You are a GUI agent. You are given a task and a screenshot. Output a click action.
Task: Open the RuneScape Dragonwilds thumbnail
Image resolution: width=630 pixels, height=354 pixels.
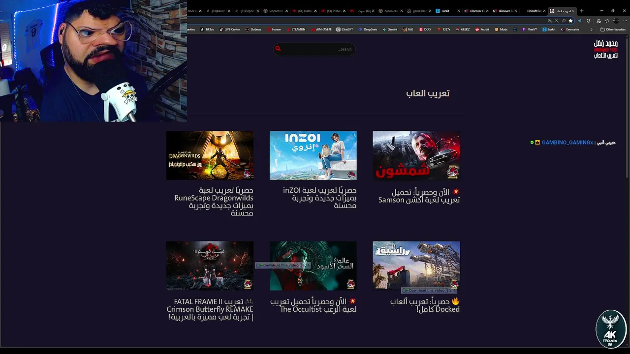coord(210,155)
